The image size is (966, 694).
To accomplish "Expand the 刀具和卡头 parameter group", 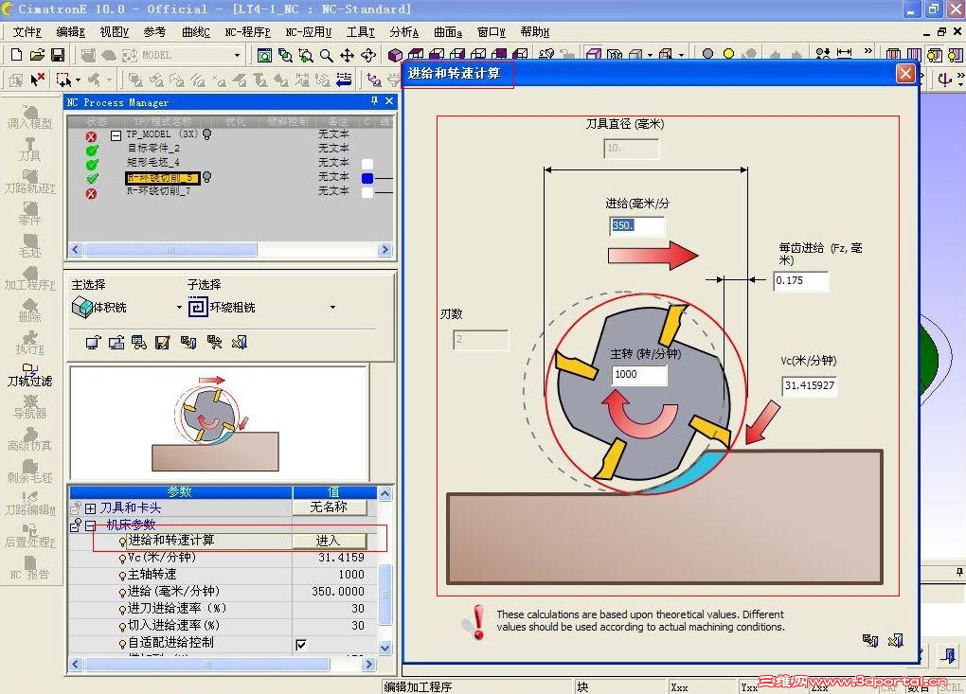I will point(91,508).
